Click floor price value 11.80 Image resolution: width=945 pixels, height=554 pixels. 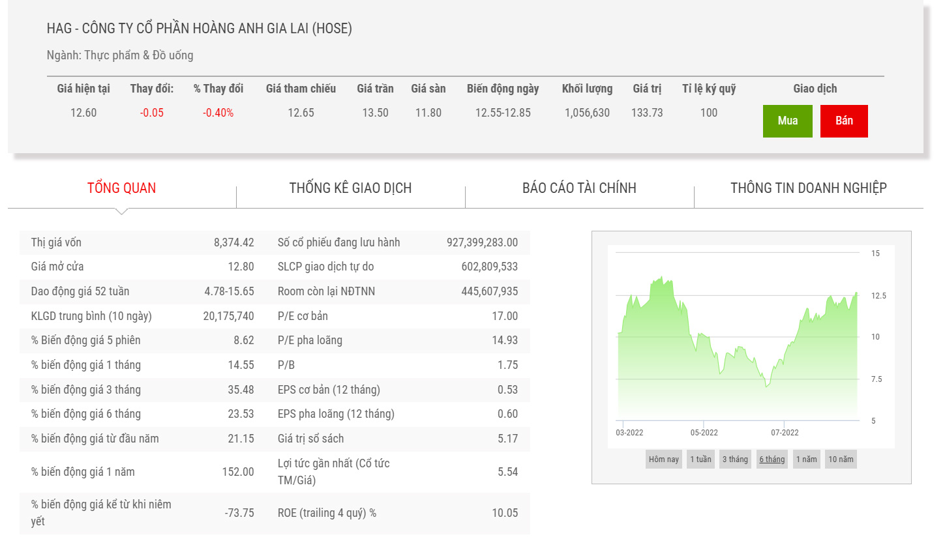428,113
